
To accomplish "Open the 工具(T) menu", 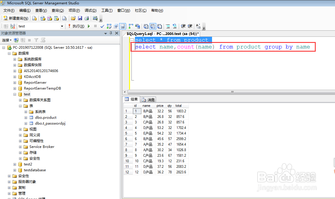I will point(107,11).
